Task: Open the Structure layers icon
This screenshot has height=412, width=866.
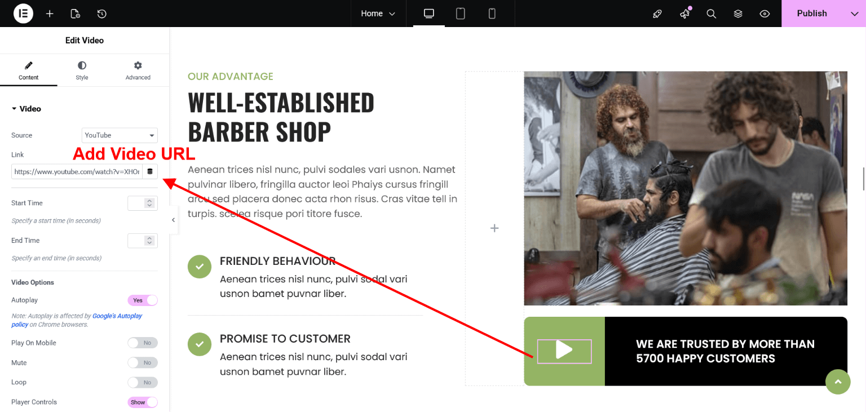Action: [x=738, y=14]
